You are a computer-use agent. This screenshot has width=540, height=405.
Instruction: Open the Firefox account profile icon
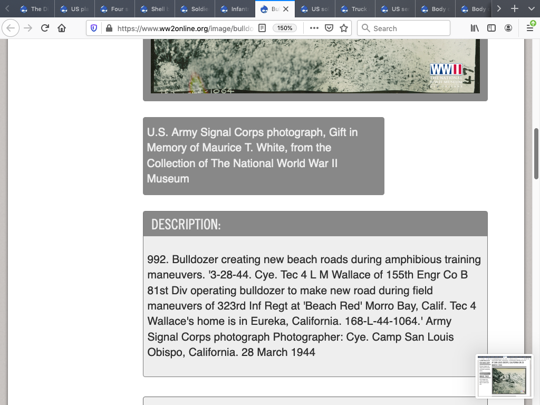coord(508,28)
